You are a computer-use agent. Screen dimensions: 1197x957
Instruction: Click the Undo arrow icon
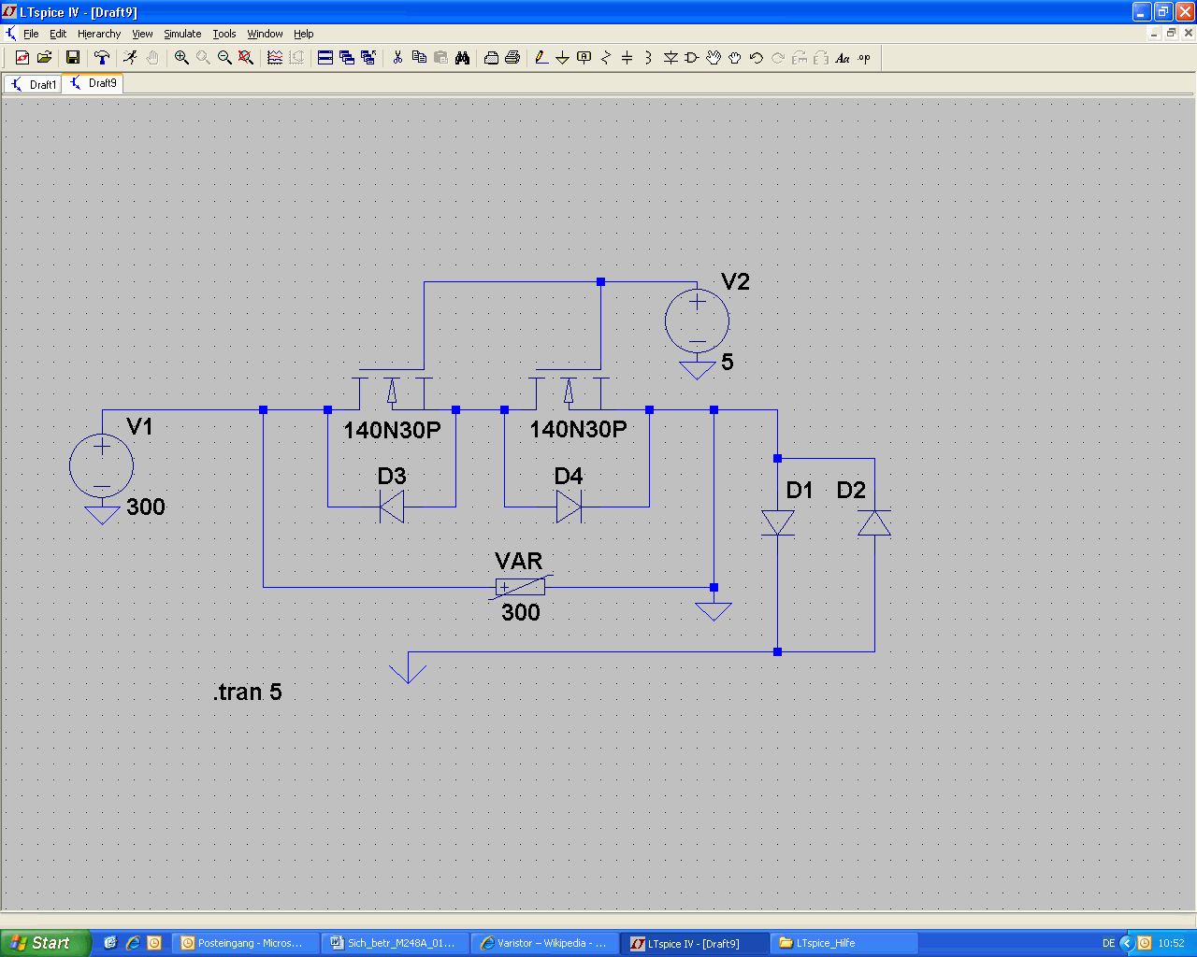(x=757, y=58)
